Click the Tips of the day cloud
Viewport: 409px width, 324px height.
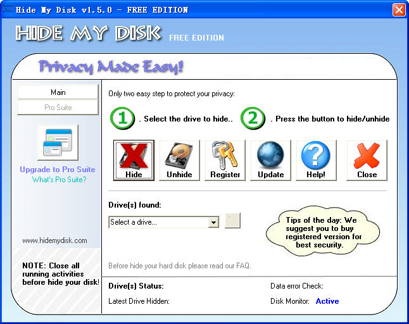pyautogui.click(x=323, y=232)
